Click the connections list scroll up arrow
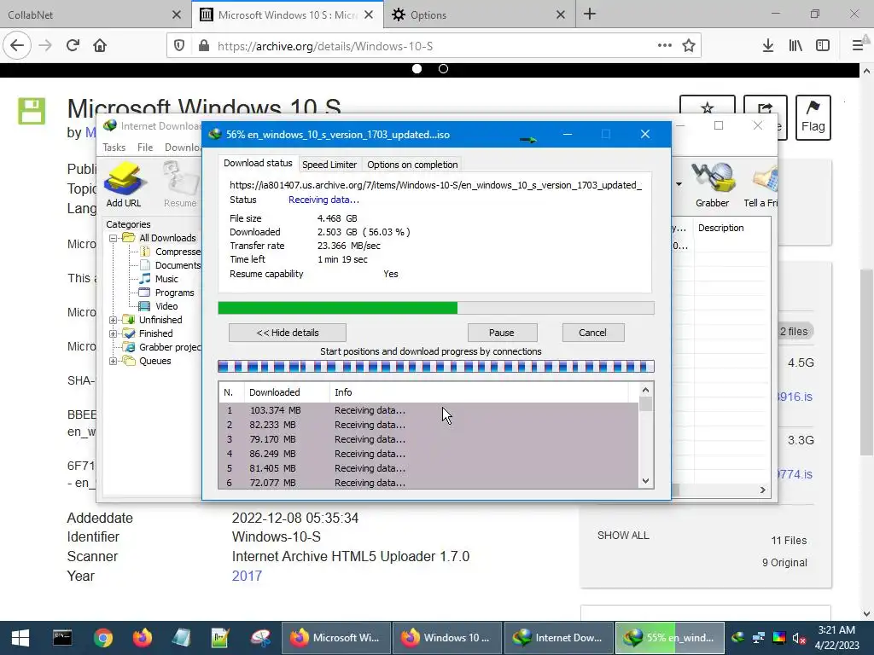 [645, 390]
